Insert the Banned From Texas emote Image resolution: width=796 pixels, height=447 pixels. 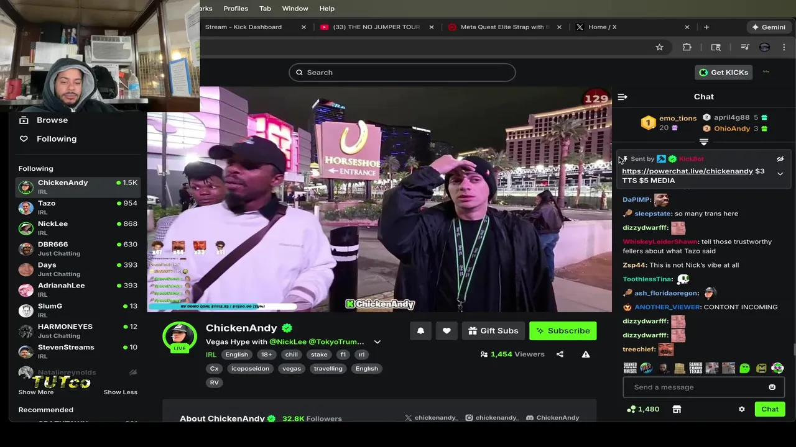click(695, 368)
